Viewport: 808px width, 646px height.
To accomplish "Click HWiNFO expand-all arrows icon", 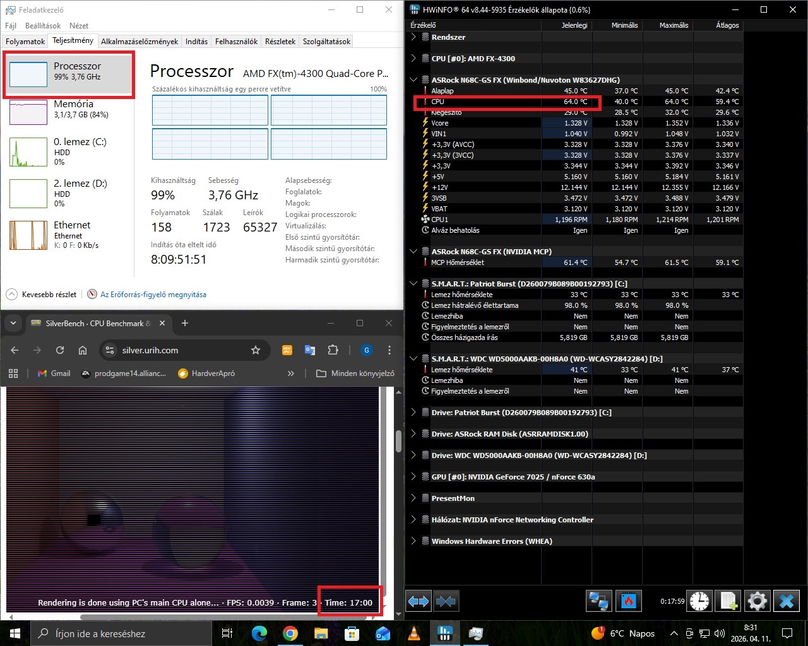I will 419,601.
